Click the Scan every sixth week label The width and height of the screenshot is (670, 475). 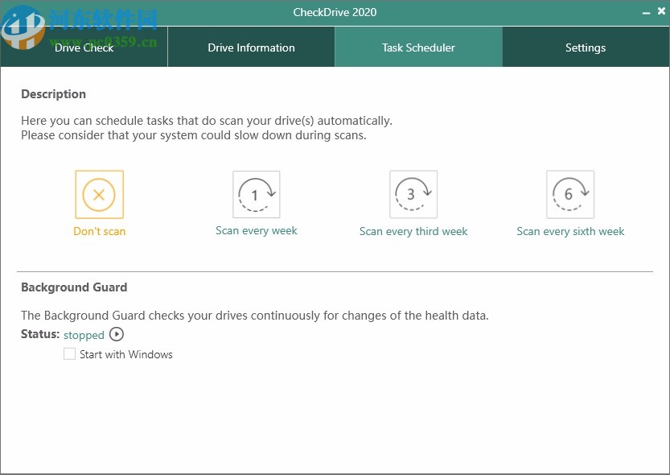tap(570, 231)
